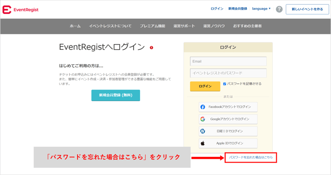Go to ホーム in navigation bar
Image resolution: width=331 pixels, height=175 pixels.
point(75,26)
